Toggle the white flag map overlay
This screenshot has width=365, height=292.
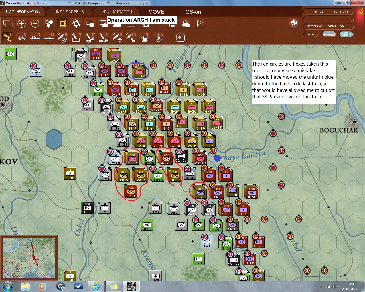(200, 23)
